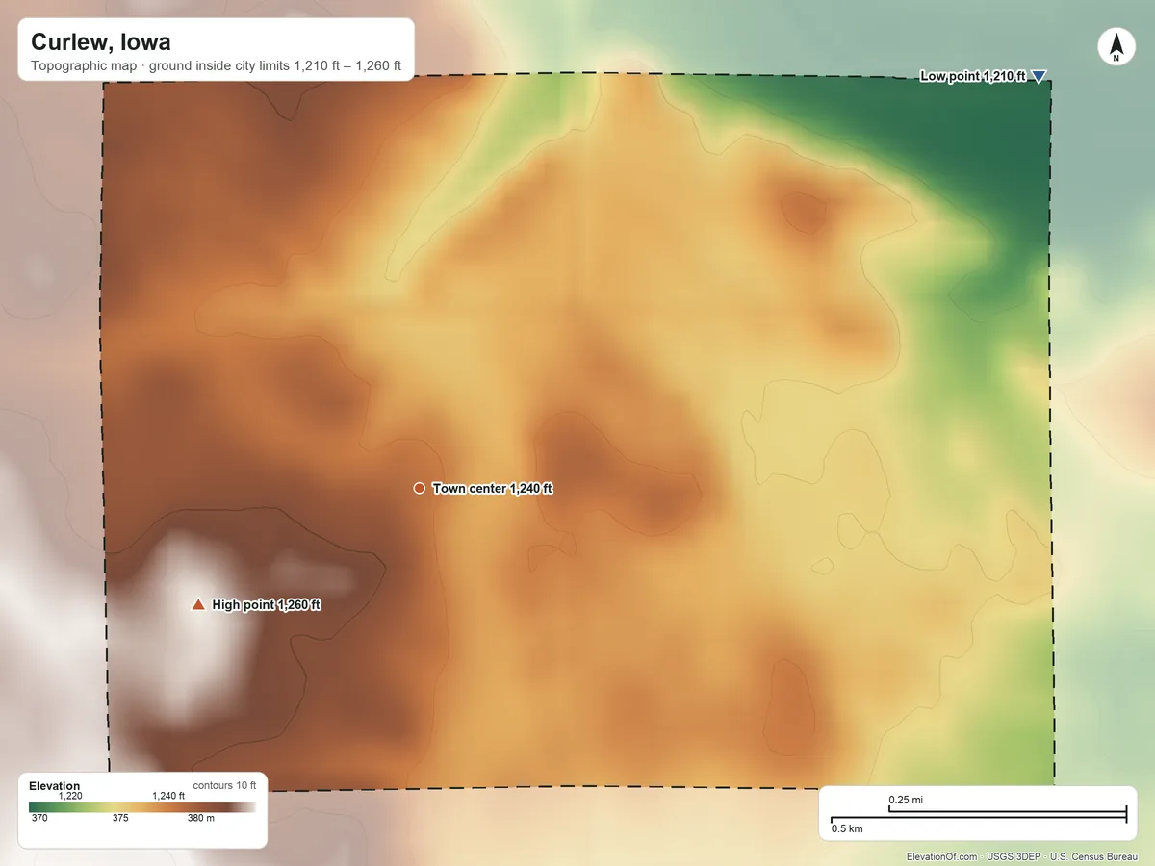Image resolution: width=1155 pixels, height=866 pixels.
Task: Click the 'Low point 1,210 ft' label
Action: 973,76
